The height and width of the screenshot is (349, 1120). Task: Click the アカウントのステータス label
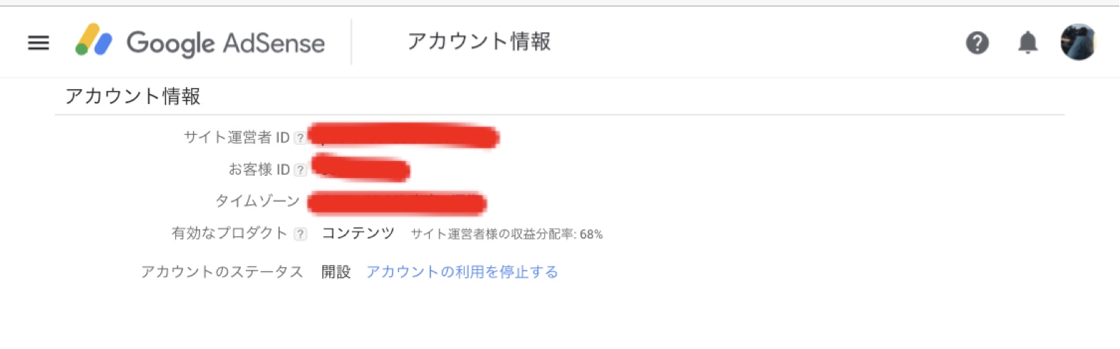pyautogui.click(x=222, y=271)
